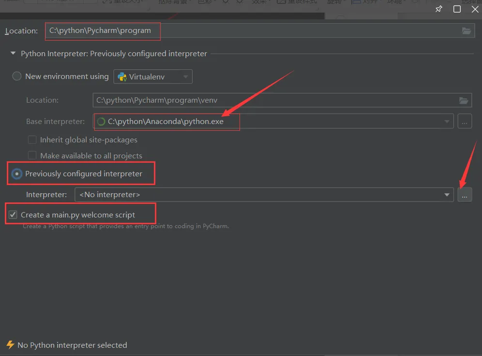Image resolution: width=482 pixels, height=356 pixels.
Task: Browse folder icon for venv Location
Action: tap(464, 100)
